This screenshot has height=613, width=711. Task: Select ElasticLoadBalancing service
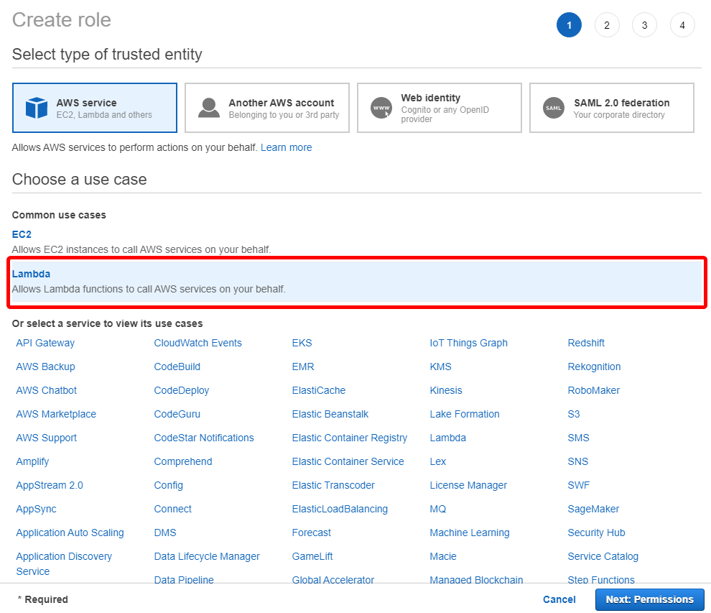340,509
